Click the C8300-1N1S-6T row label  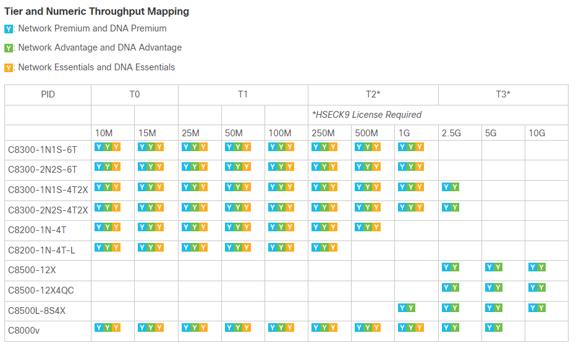click(x=43, y=150)
